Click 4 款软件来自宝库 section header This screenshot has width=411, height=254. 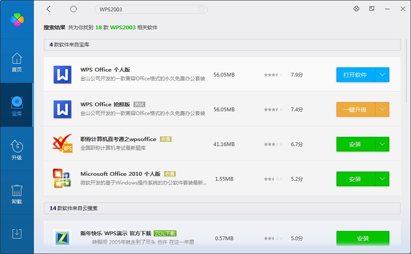[x=222, y=45]
